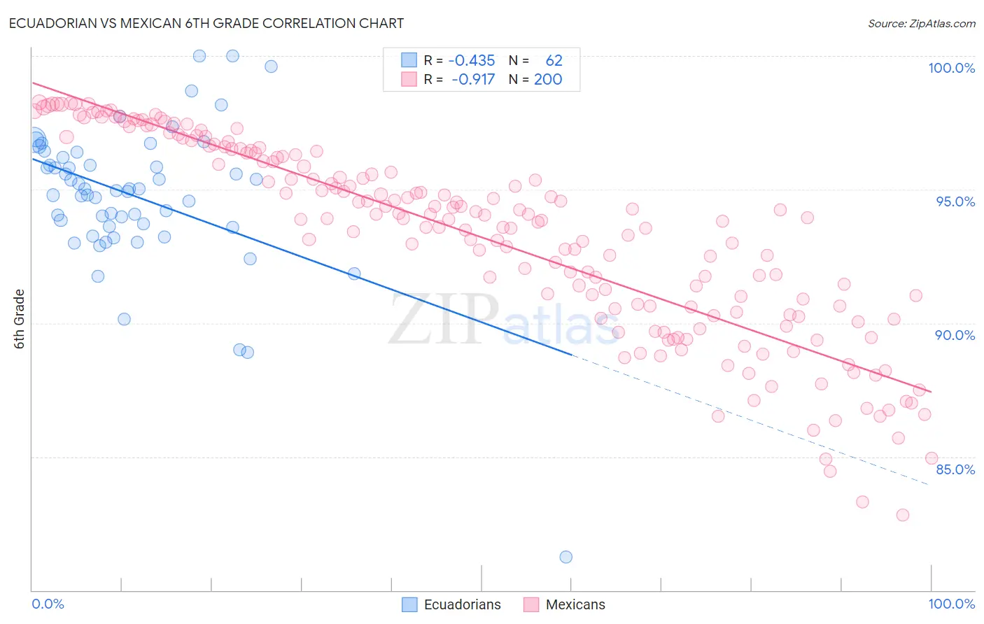Click the N = 200 statistic value
The height and width of the screenshot is (624, 984).
tap(535, 79)
